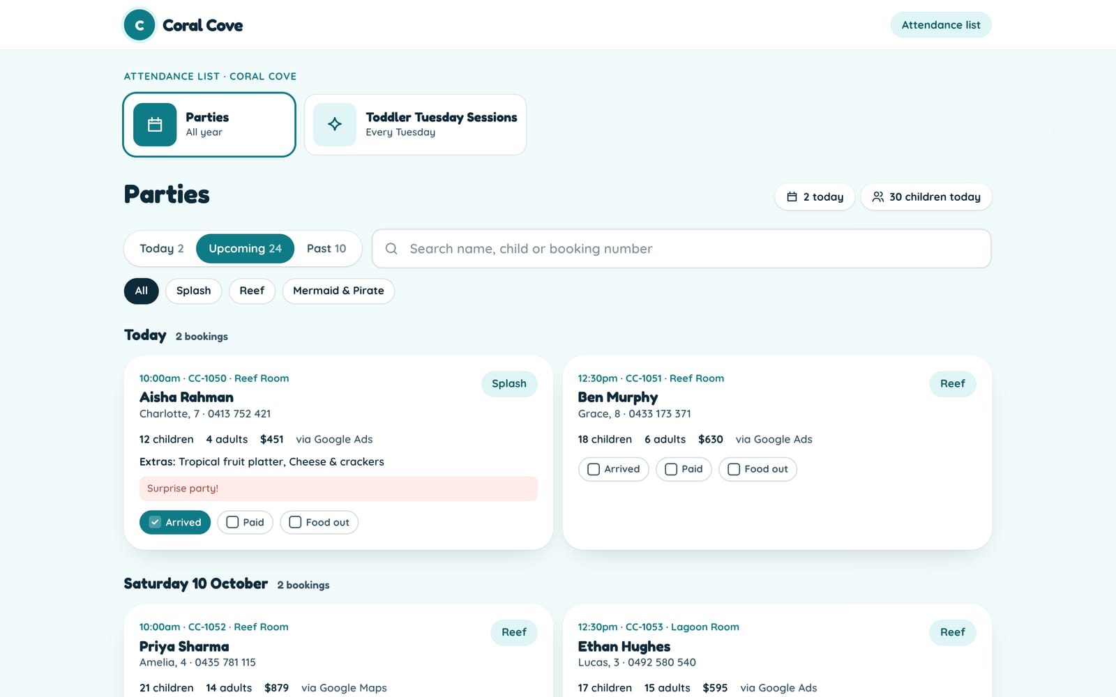Open the Attendance list button
This screenshot has height=697, width=1116.
[x=941, y=25]
